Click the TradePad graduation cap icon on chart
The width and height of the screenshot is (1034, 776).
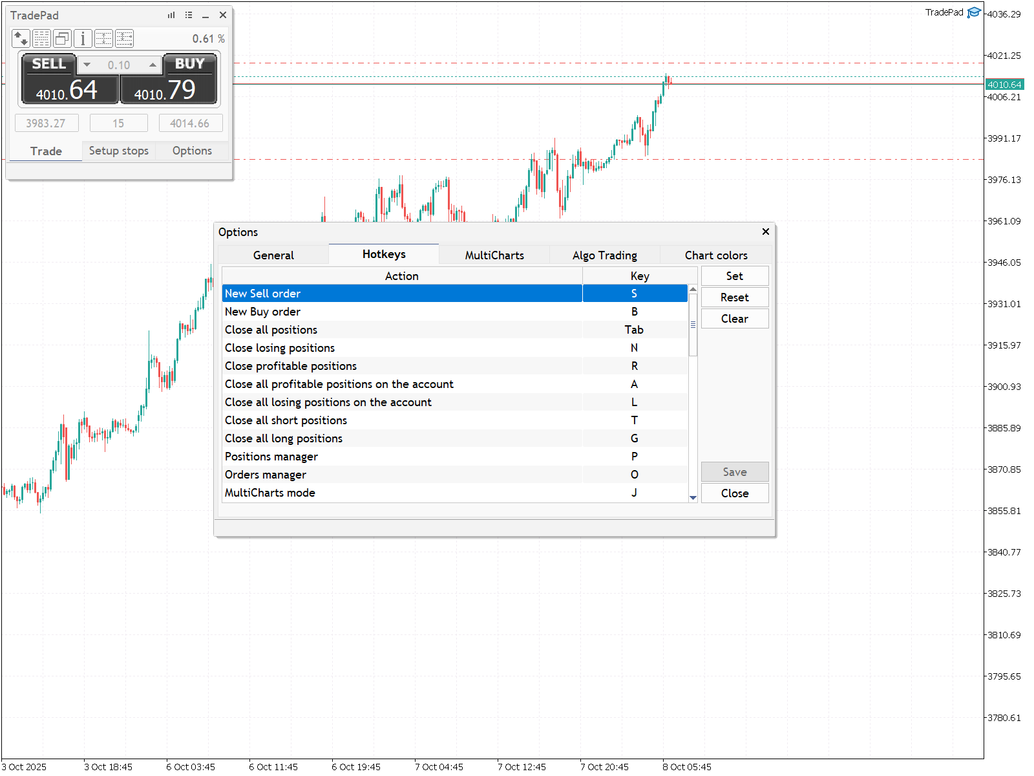[973, 12]
